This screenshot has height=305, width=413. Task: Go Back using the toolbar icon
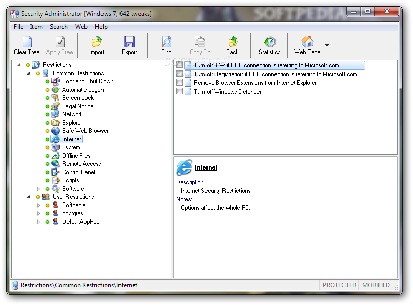[x=233, y=42]
